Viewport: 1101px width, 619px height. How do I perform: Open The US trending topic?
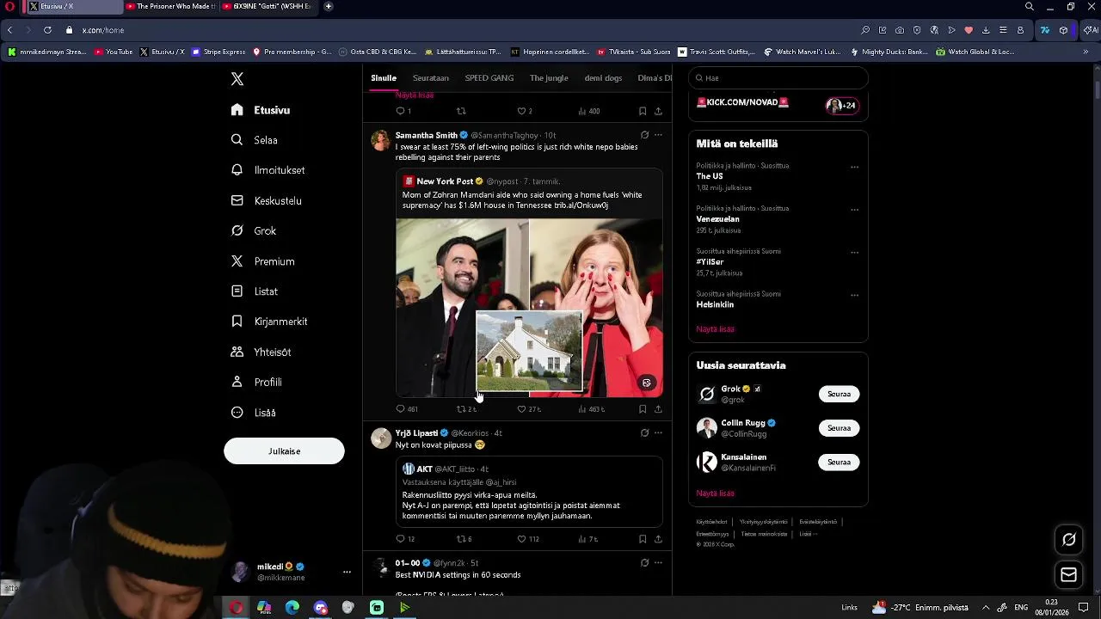click(x=710, y=176)
